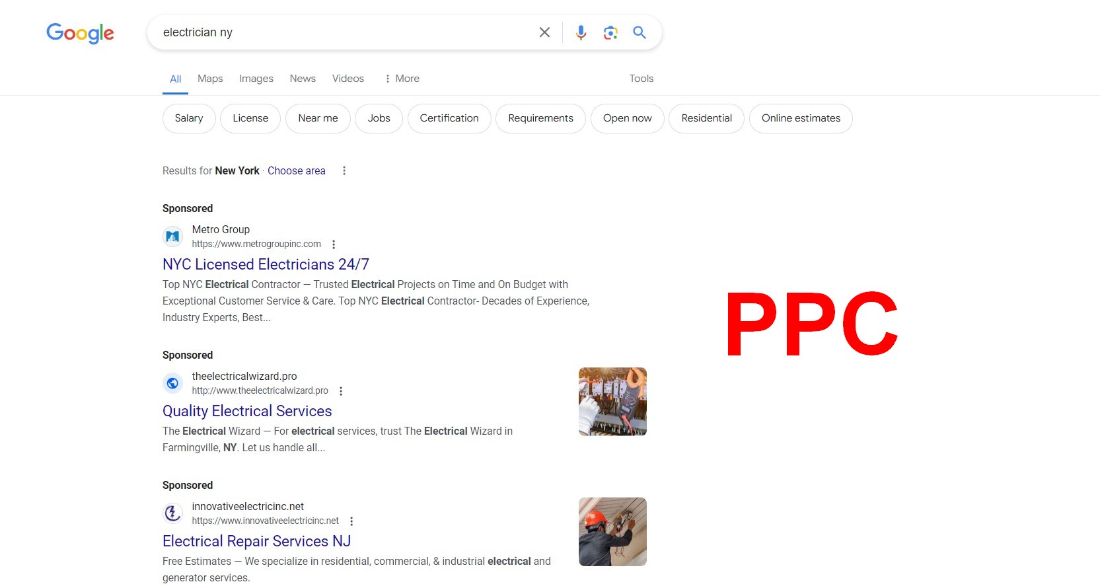Click into the electrician ny search field
The image size is (1100, 586).
point(344,32)
